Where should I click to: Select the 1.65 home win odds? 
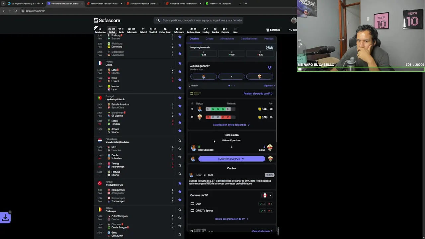pyautogui.click(x=203, y=53)
